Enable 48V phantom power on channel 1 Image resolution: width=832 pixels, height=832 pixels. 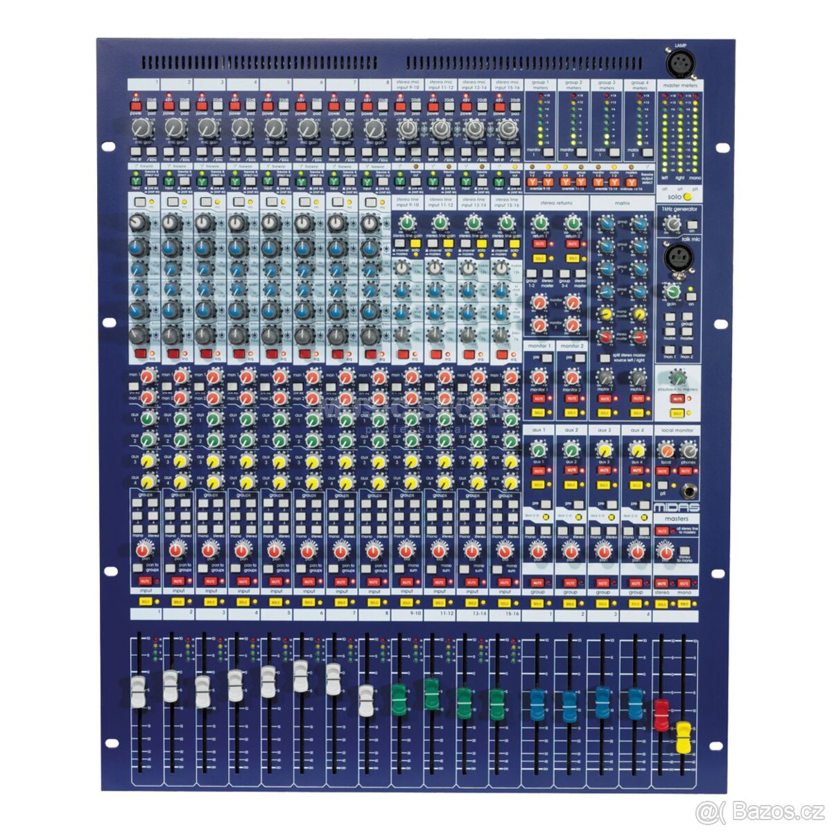[x=135, y=107]
